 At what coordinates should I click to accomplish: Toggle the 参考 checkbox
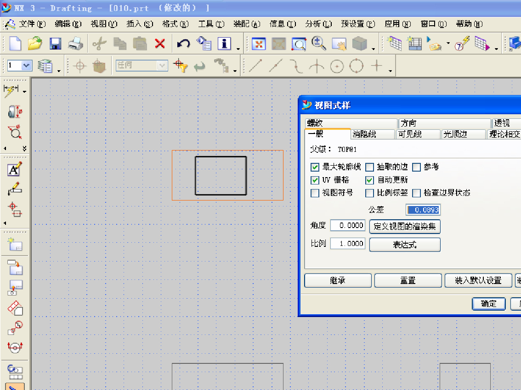[416, 167]
